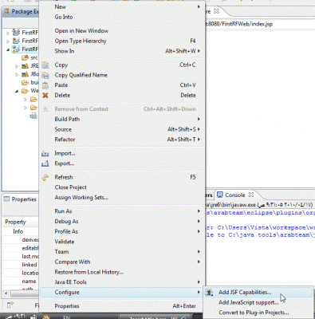This screenshot has width=315, height=319.
Task: Expand second subfolder under WebContent
Action: [x=26, y=108]
